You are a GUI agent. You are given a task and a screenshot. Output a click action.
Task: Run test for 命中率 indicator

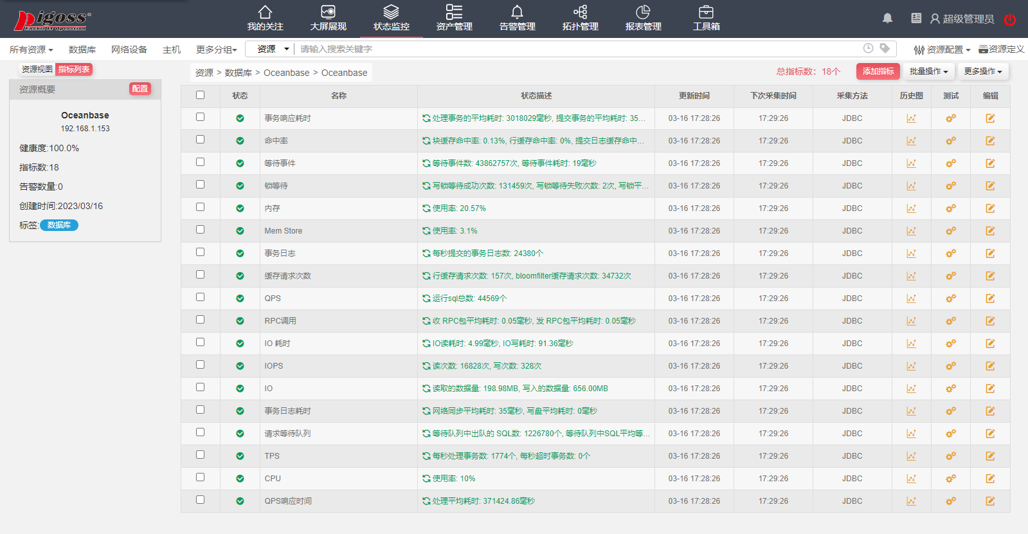pos(951,141)
